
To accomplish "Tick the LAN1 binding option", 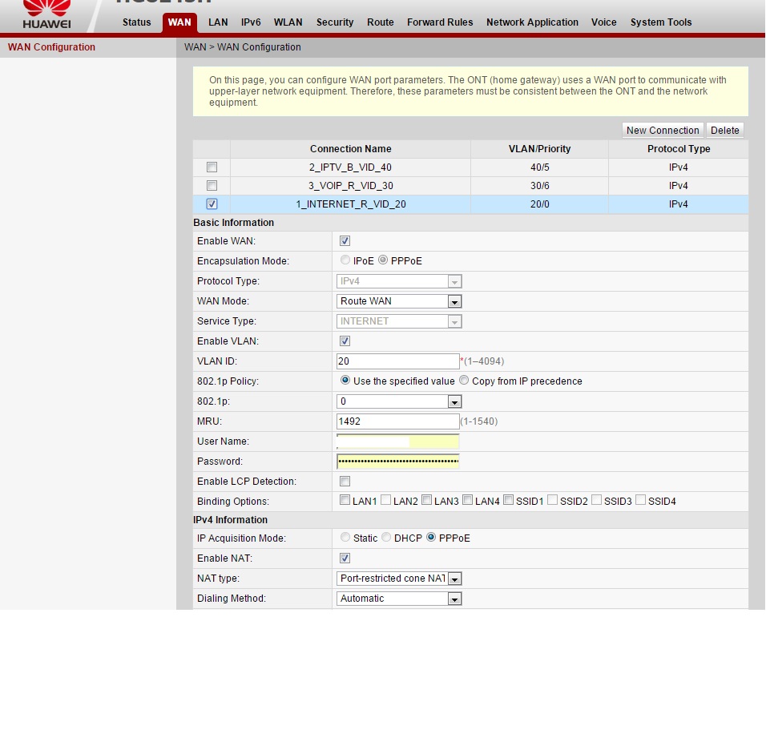I will 345,501.
